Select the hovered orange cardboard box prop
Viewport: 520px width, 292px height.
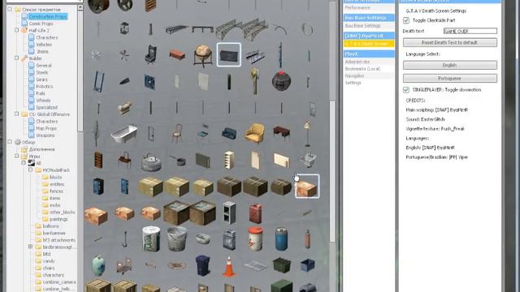tap(307, 187)
